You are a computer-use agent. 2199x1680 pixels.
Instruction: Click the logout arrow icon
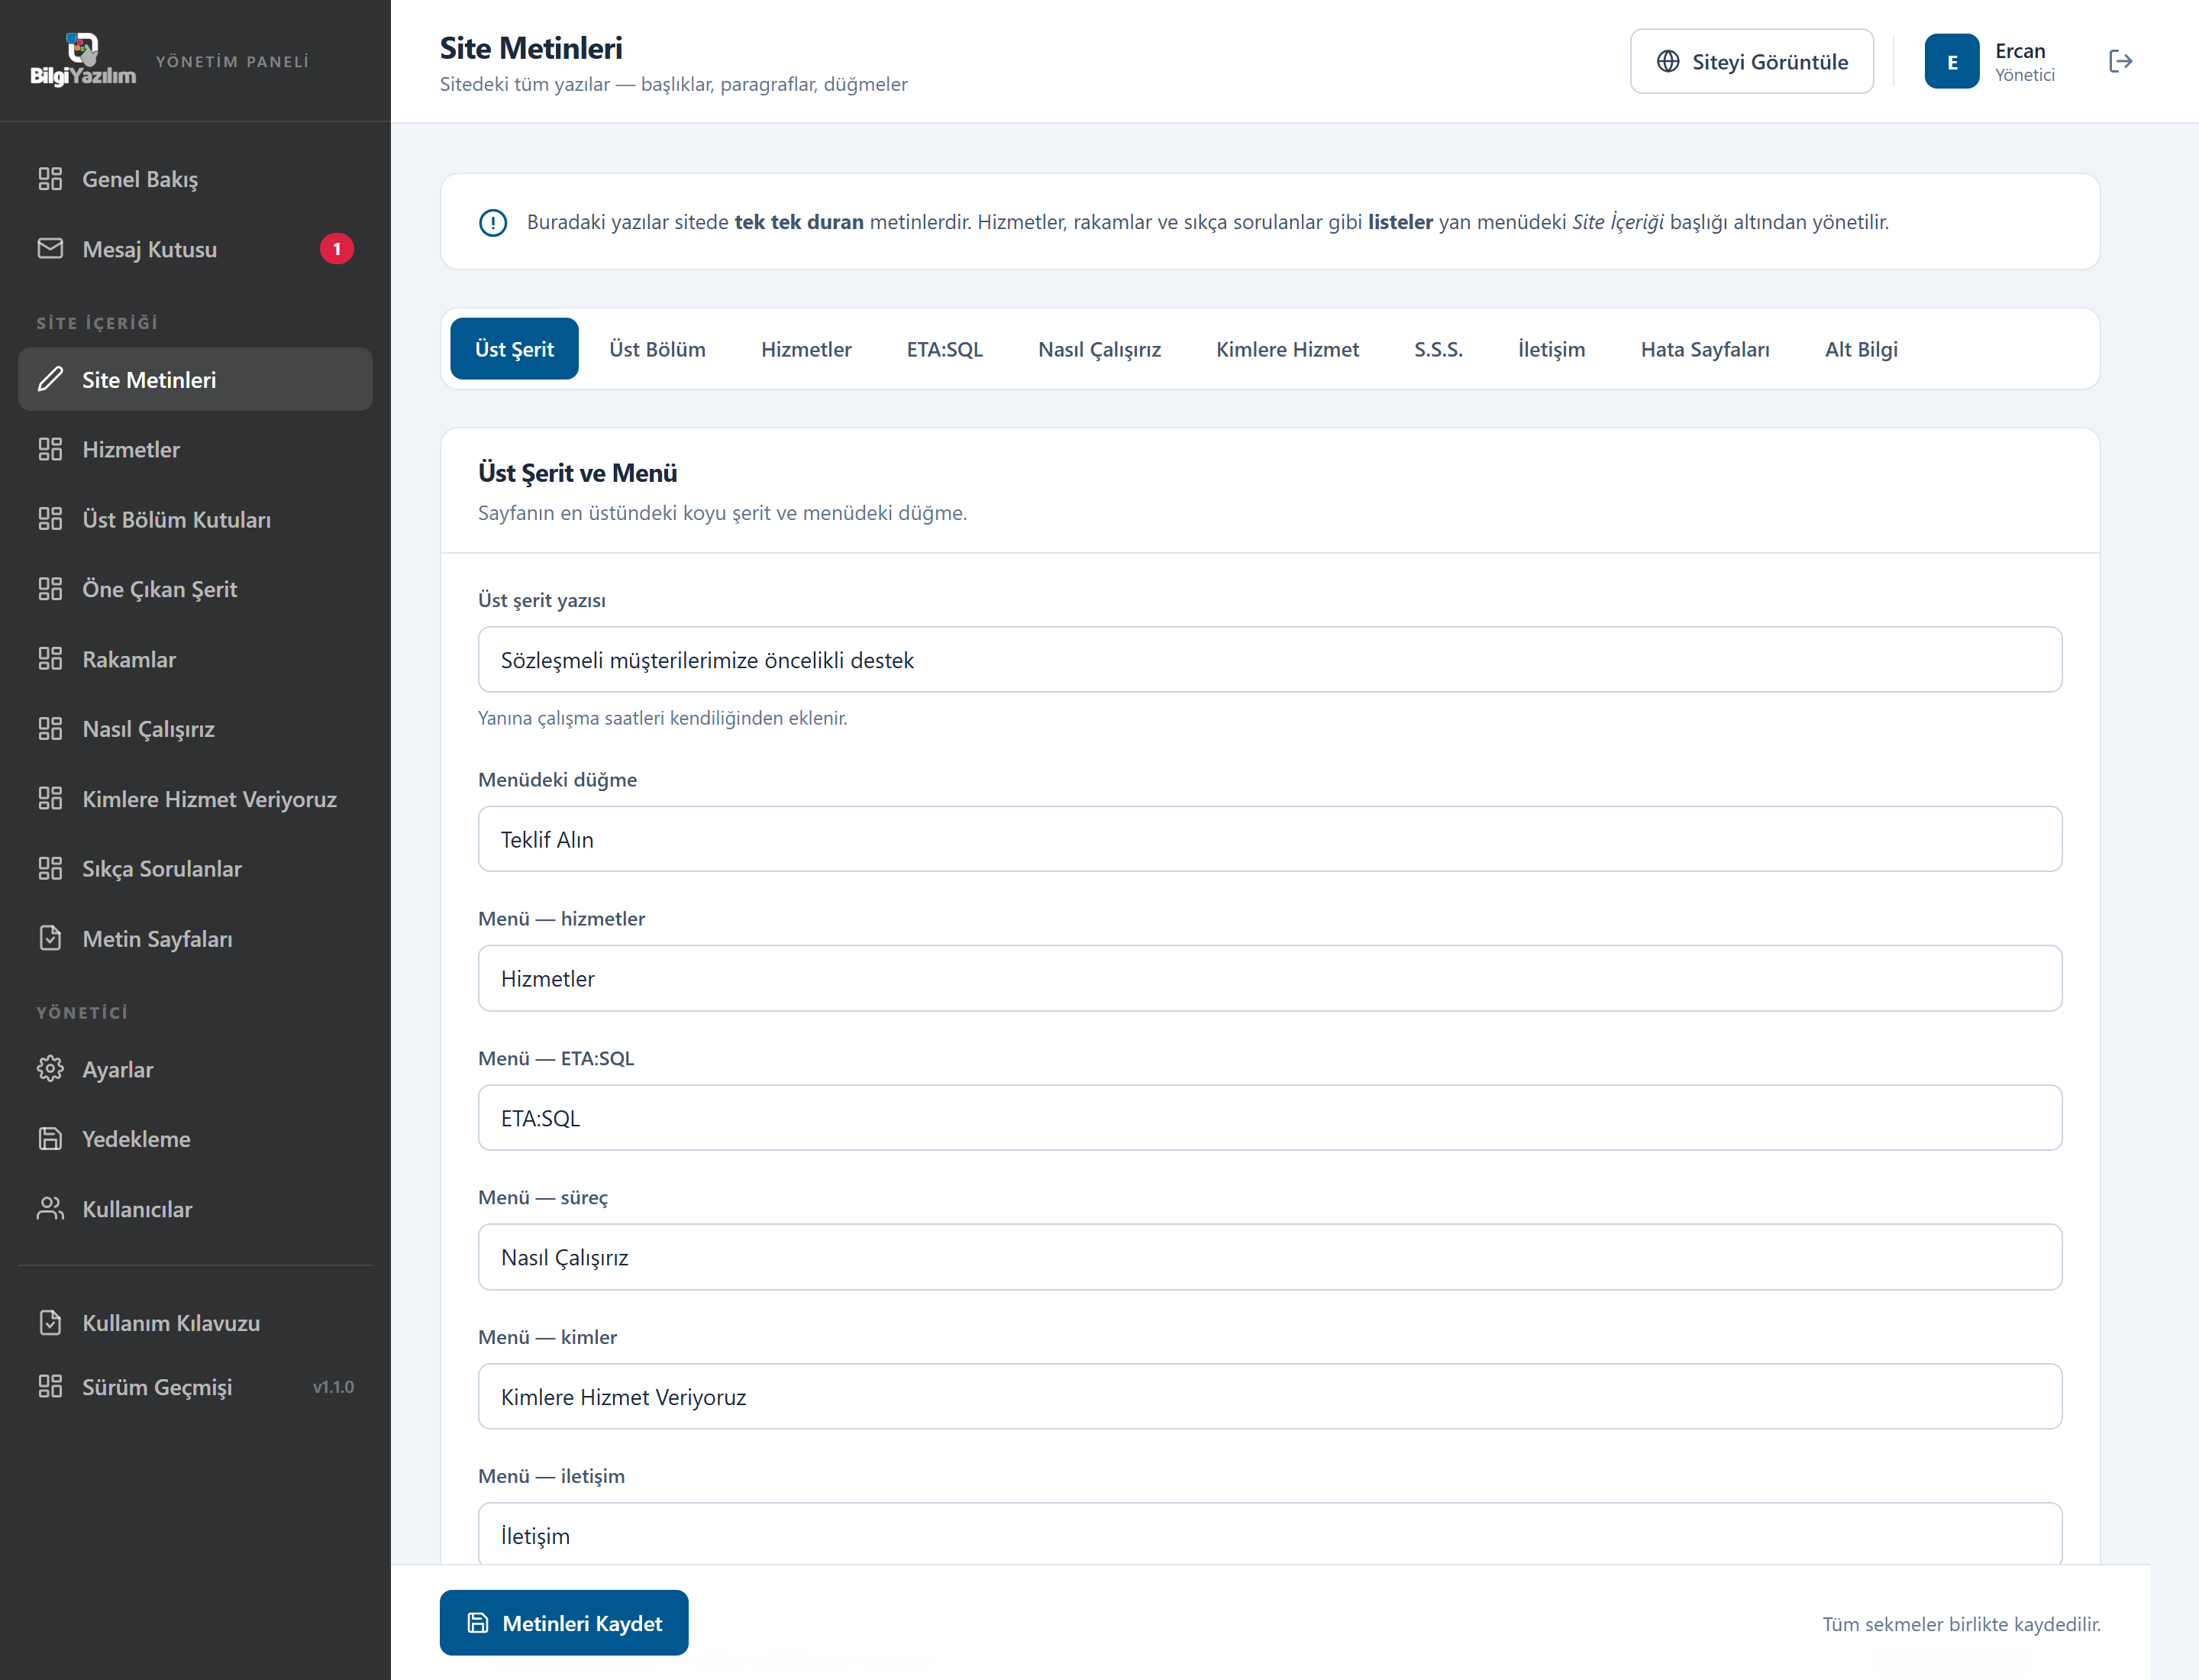[x=2121, y=61]
